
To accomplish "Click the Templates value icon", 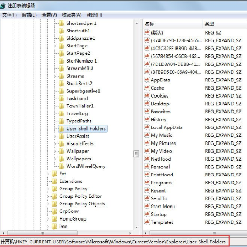I will (x=147, y=222).
